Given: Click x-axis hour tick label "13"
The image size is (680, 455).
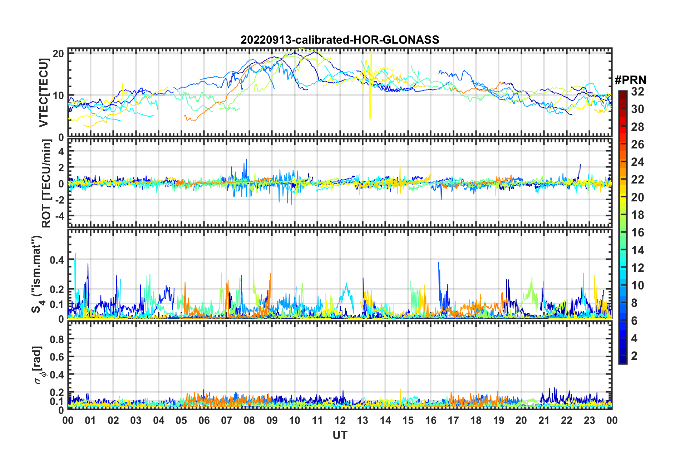Looking at the screenshot, I should click(x=363, y=420).
